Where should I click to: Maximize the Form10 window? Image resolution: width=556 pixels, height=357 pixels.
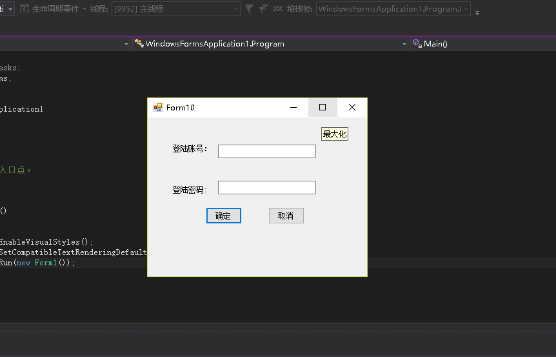[x=323, y=107]
